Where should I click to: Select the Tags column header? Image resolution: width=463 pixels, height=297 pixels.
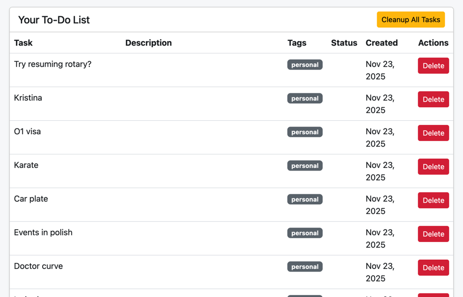pos(297,43)
